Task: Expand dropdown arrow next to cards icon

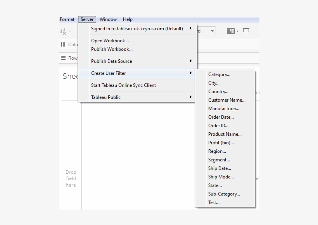Action: click(x=237, y=31)
